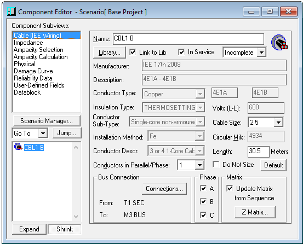Uncheck the In Service checkbox

pyautogui.click(x=181, y=52)
